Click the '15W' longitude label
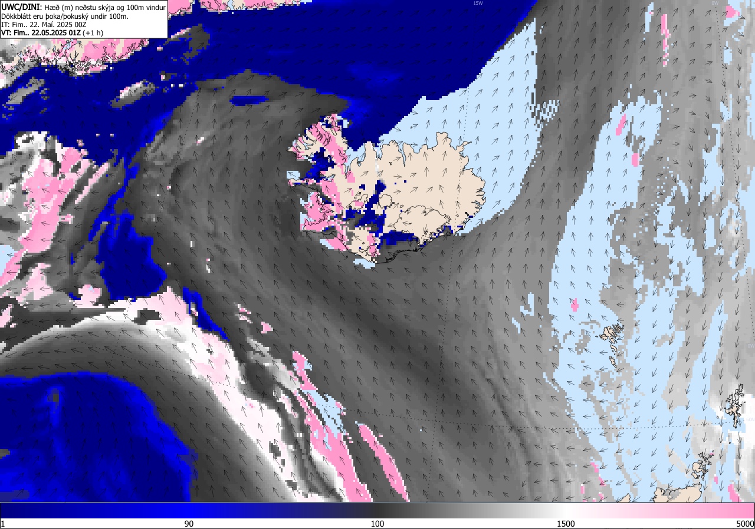 pyautogui.click(x=478, y=3)
